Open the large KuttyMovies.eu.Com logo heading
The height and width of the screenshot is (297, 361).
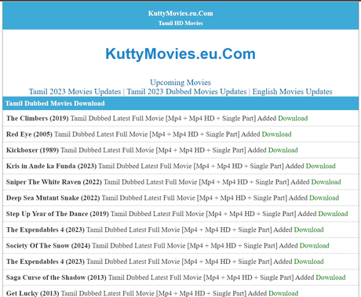(x=180, y=53)
